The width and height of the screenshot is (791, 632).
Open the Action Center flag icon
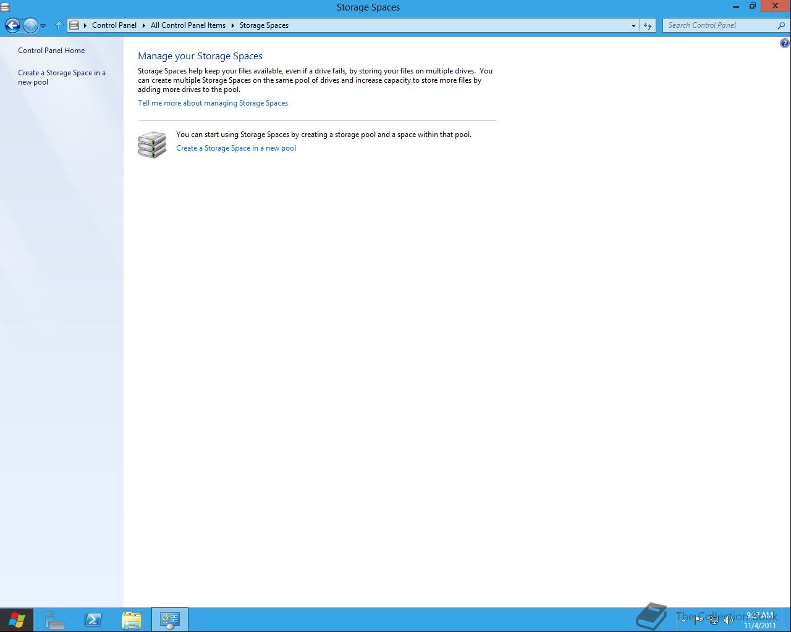pos(698,620)
